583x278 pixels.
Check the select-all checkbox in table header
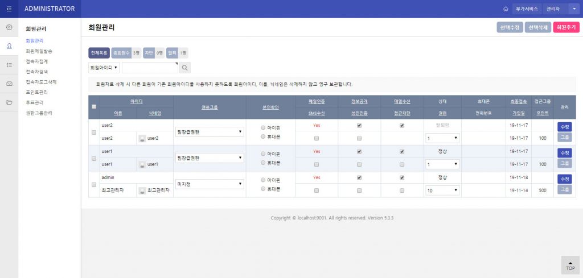[94, 107]
